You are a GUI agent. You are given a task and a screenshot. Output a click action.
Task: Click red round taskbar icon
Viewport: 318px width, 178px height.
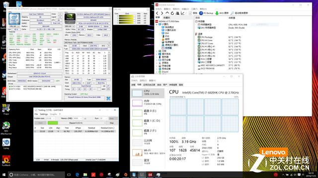click(x=101, y=175)
